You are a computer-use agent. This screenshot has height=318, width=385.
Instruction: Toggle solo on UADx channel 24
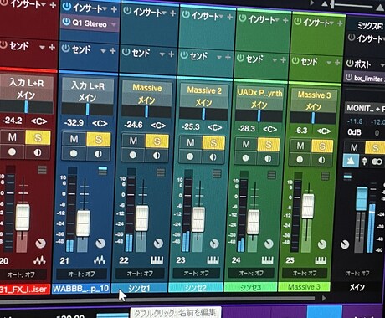pos(268,145)
